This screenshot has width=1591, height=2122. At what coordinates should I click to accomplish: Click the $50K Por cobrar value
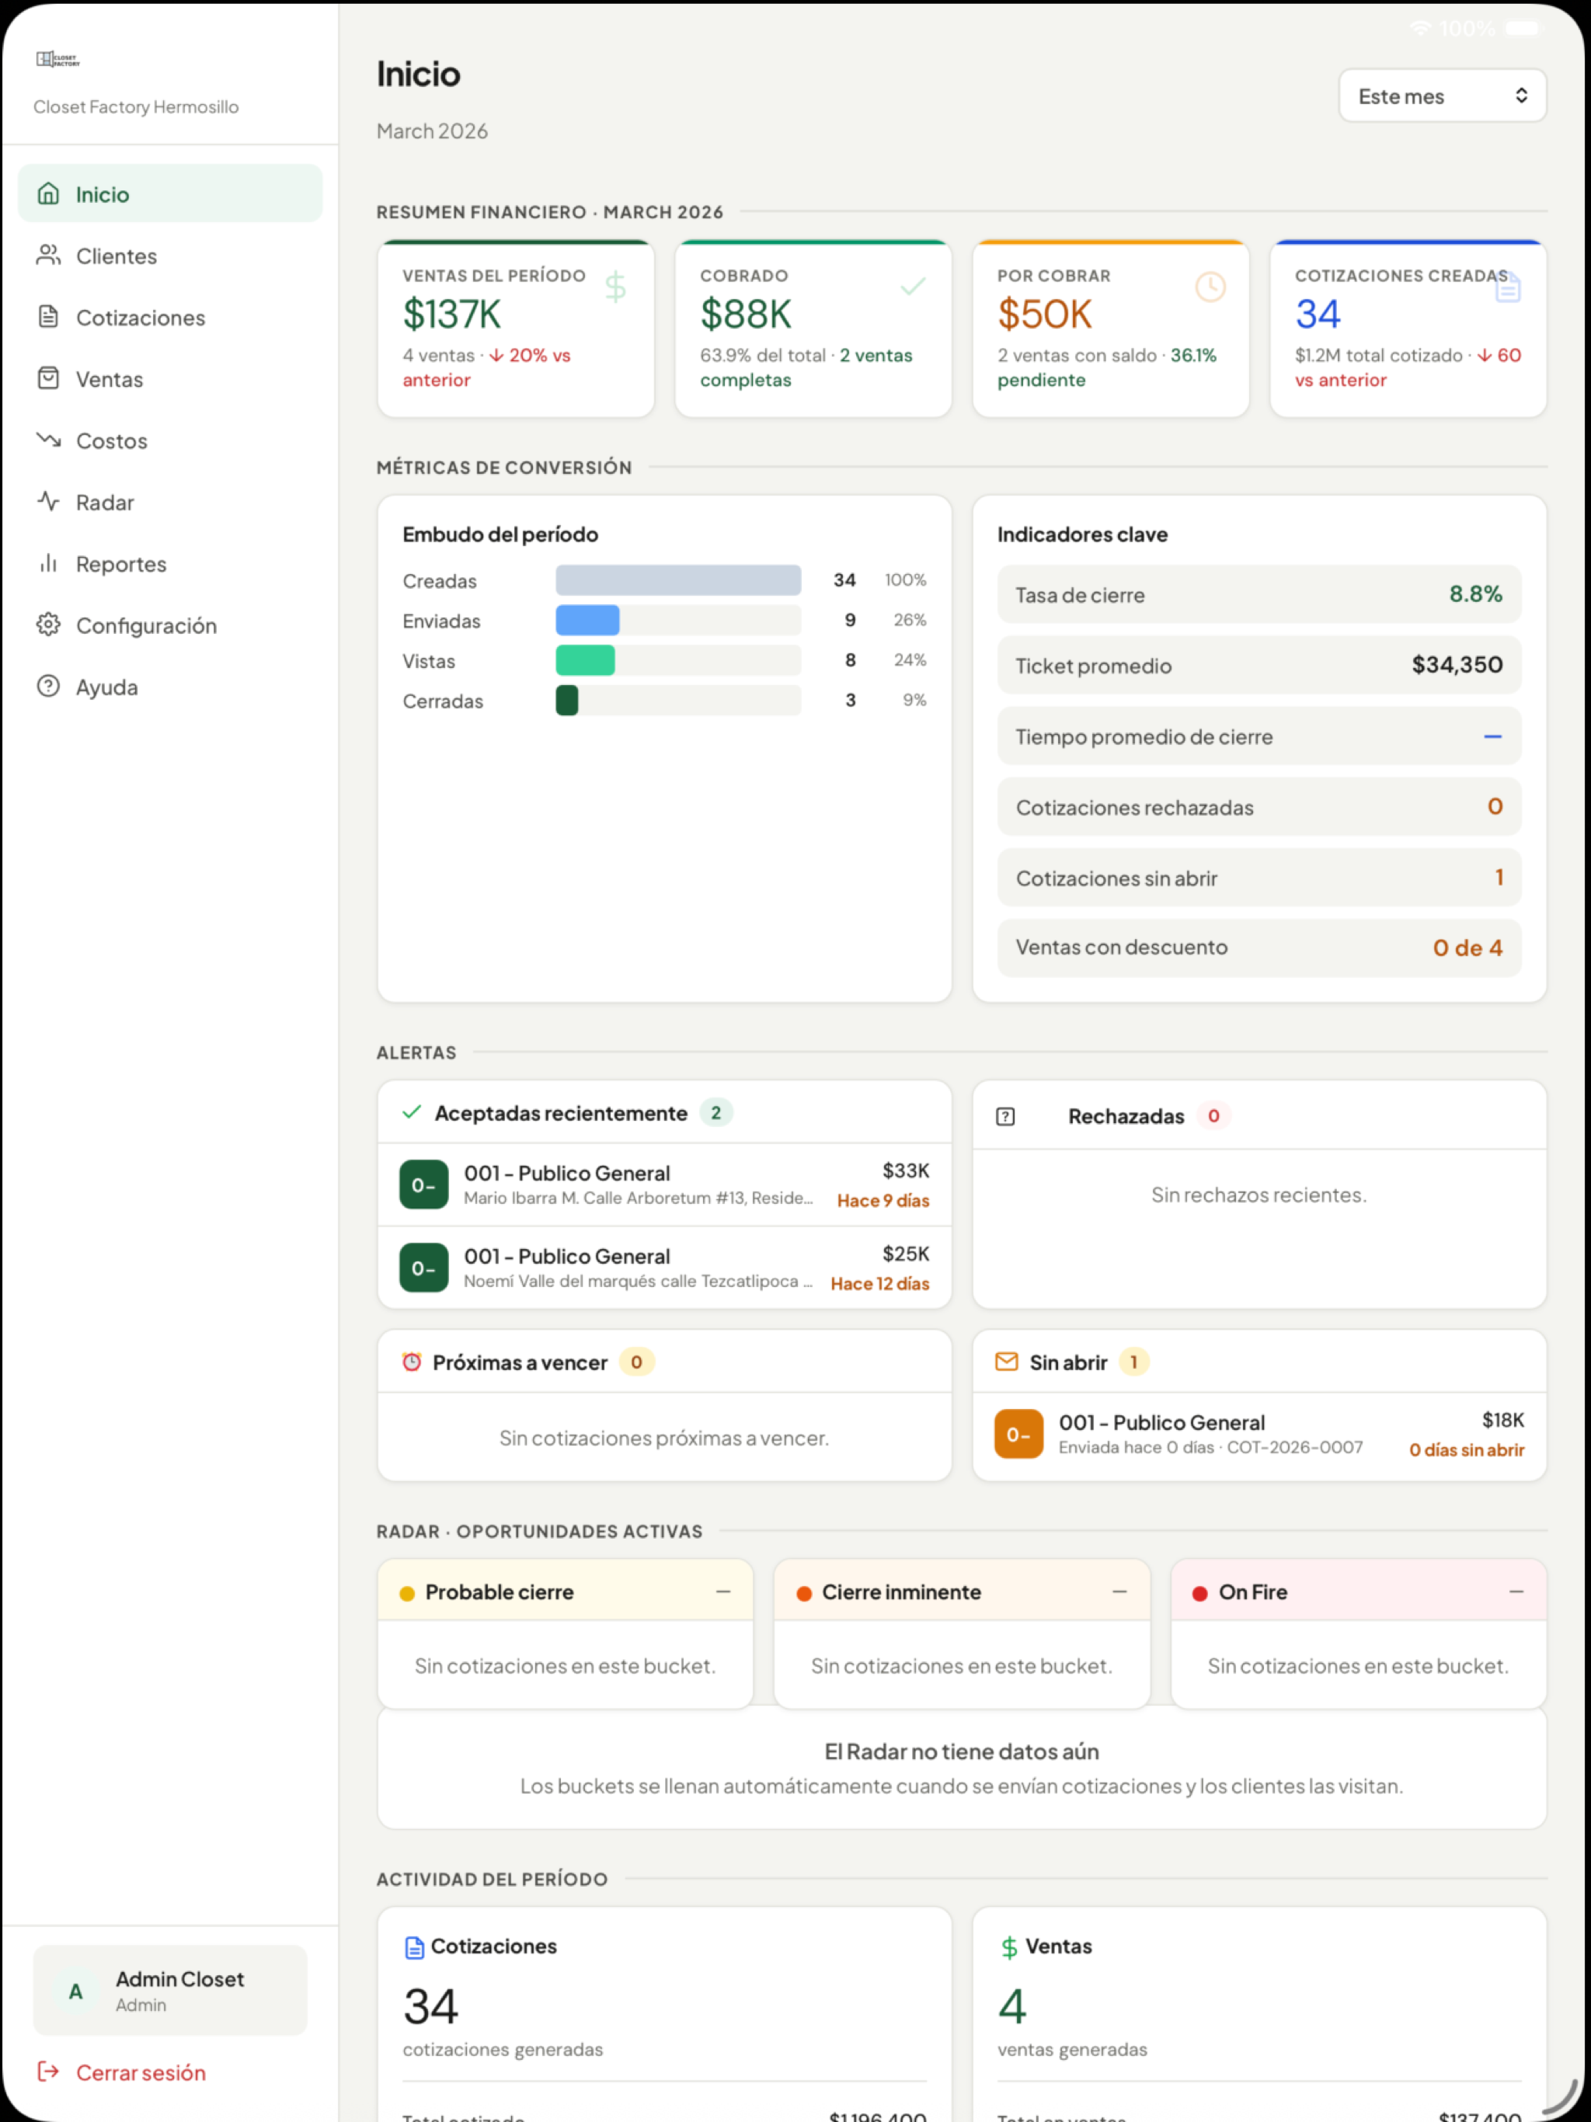point(1045,314)
